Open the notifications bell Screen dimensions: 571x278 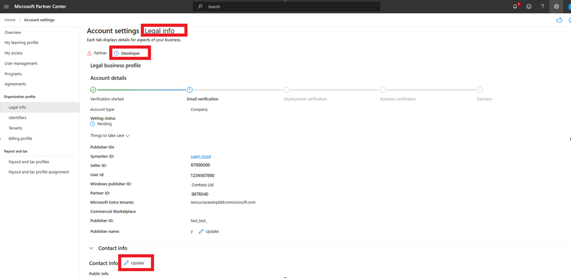coord(515,7)
